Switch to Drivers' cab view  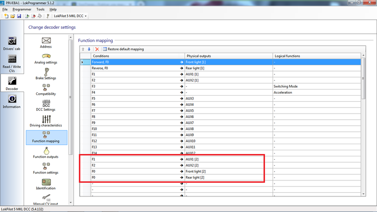[x=12, y=43]
